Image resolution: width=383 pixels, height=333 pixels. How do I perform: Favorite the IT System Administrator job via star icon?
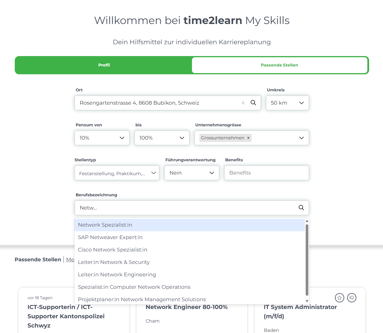click(340, 298)
